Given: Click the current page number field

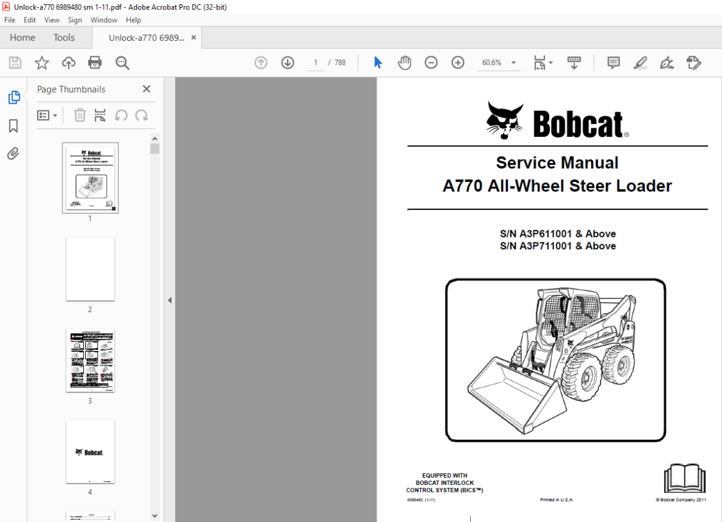Looking at the screenshot, I should coord(315,62).
